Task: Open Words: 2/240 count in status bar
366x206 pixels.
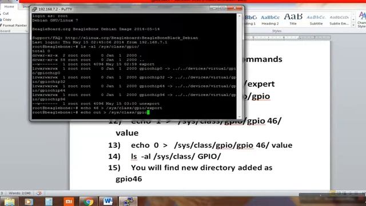Action: [x=19, y=193]
